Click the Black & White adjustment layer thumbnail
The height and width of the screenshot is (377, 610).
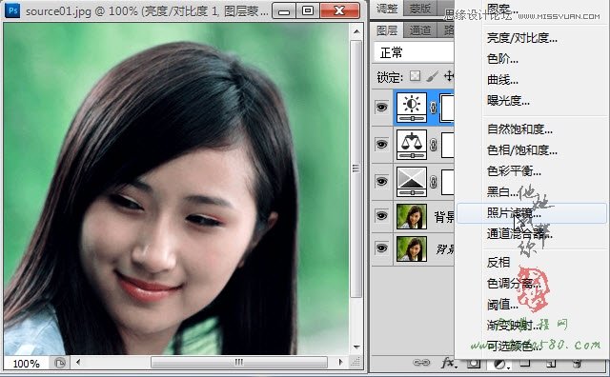412,182
